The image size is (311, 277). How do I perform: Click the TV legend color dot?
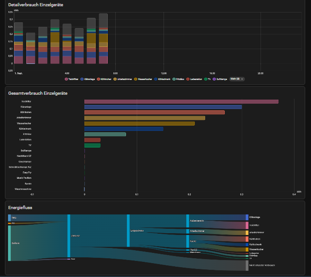pos(205,79)
